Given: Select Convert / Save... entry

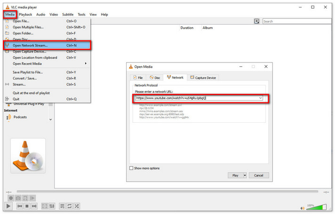Looking at the screenshot, I should [47, 79].
